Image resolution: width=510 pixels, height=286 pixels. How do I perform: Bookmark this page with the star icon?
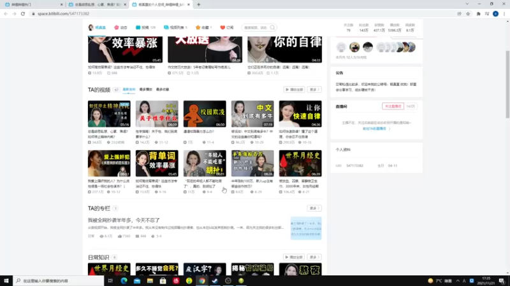[x=468, y=13]
